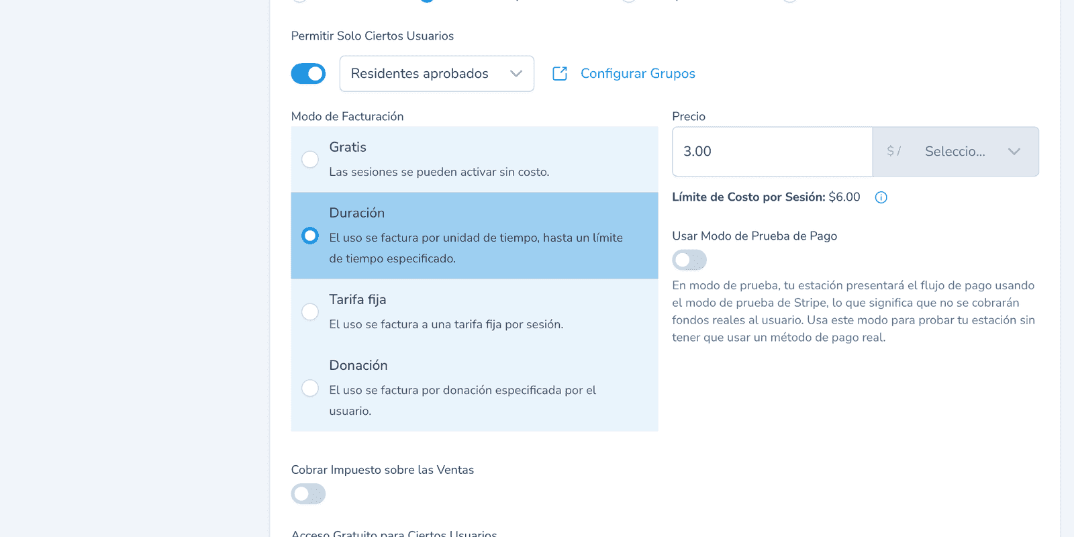This screenshot has height=537, width=1074.
Task: Click the Duración description about unidad de tiempo
Action: point(476,248)
